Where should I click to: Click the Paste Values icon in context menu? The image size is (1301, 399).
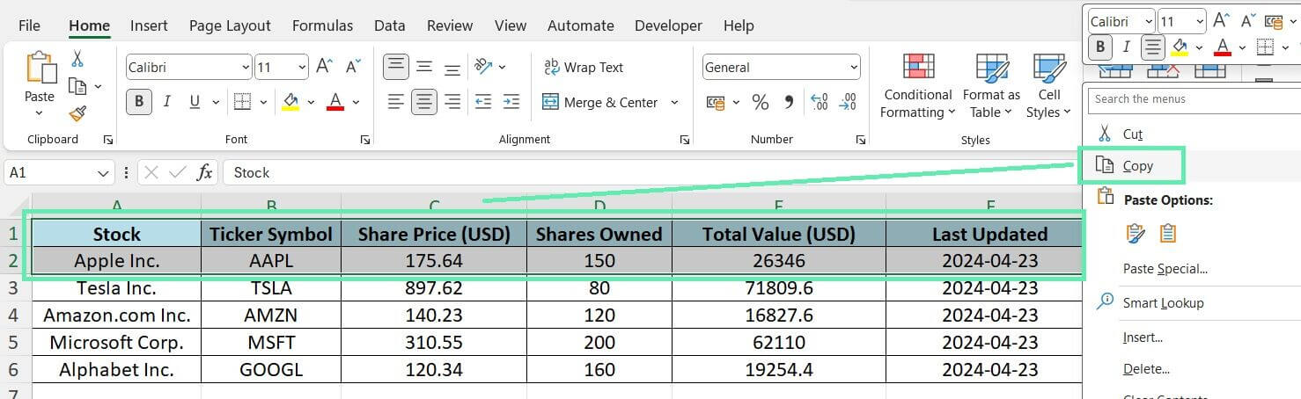tap(1168, 233)
